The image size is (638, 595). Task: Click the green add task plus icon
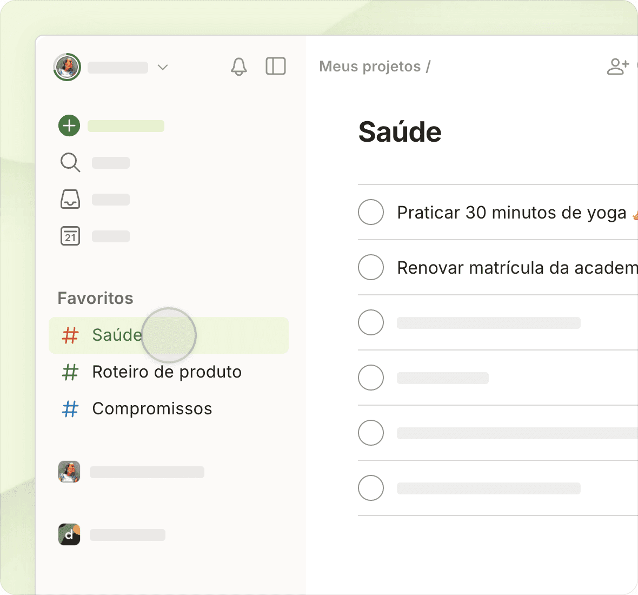(x=69, y=125)
